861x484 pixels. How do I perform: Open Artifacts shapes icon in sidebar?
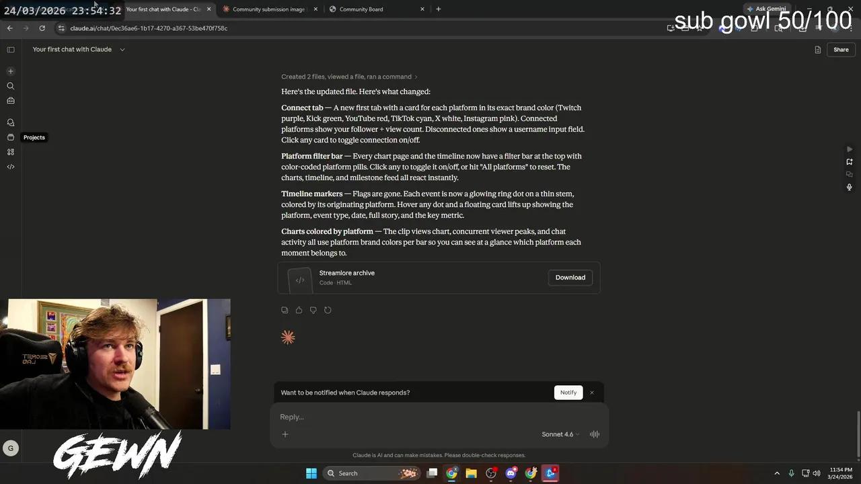pyautogui.click(x=10, y=152)
